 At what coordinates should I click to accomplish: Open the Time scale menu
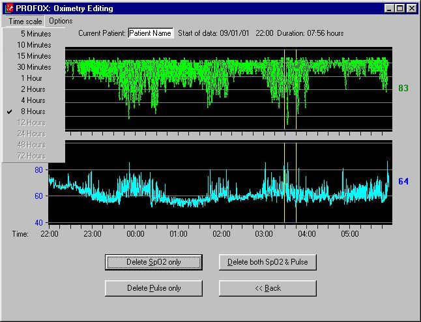pos(25,22)
